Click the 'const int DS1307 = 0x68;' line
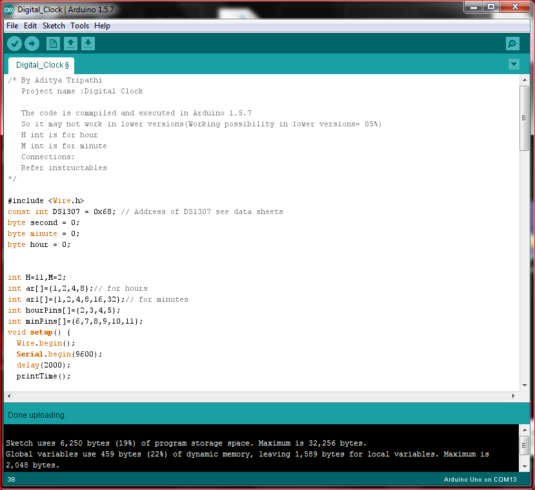This screenshot has height=490, width=535. point(62,211)
